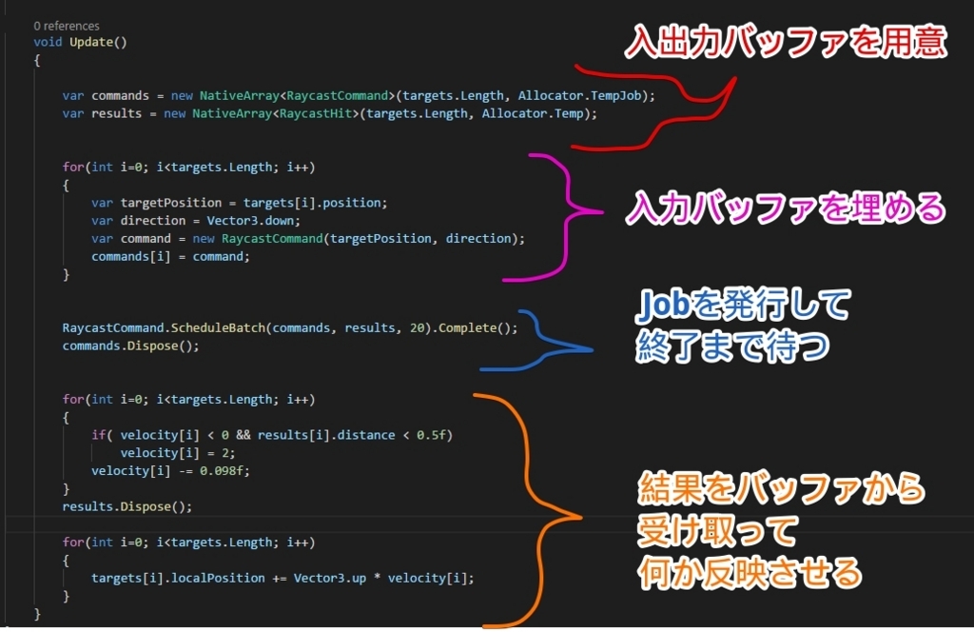Click "localPosition" in the last loop
This screenshot has height=632, width=974.
(x=218, y=578)
